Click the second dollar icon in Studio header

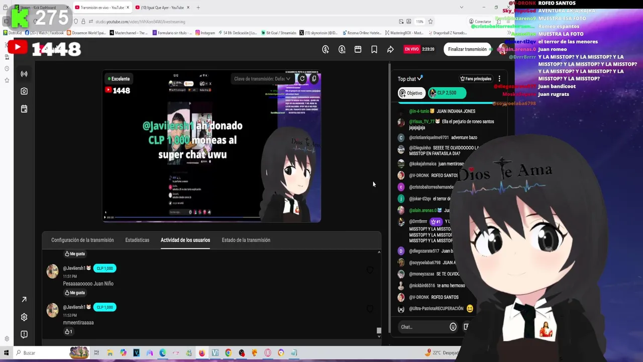point(342,49)
